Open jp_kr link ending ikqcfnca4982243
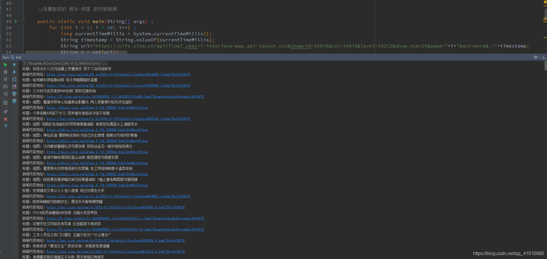 [x=118, y=119]
